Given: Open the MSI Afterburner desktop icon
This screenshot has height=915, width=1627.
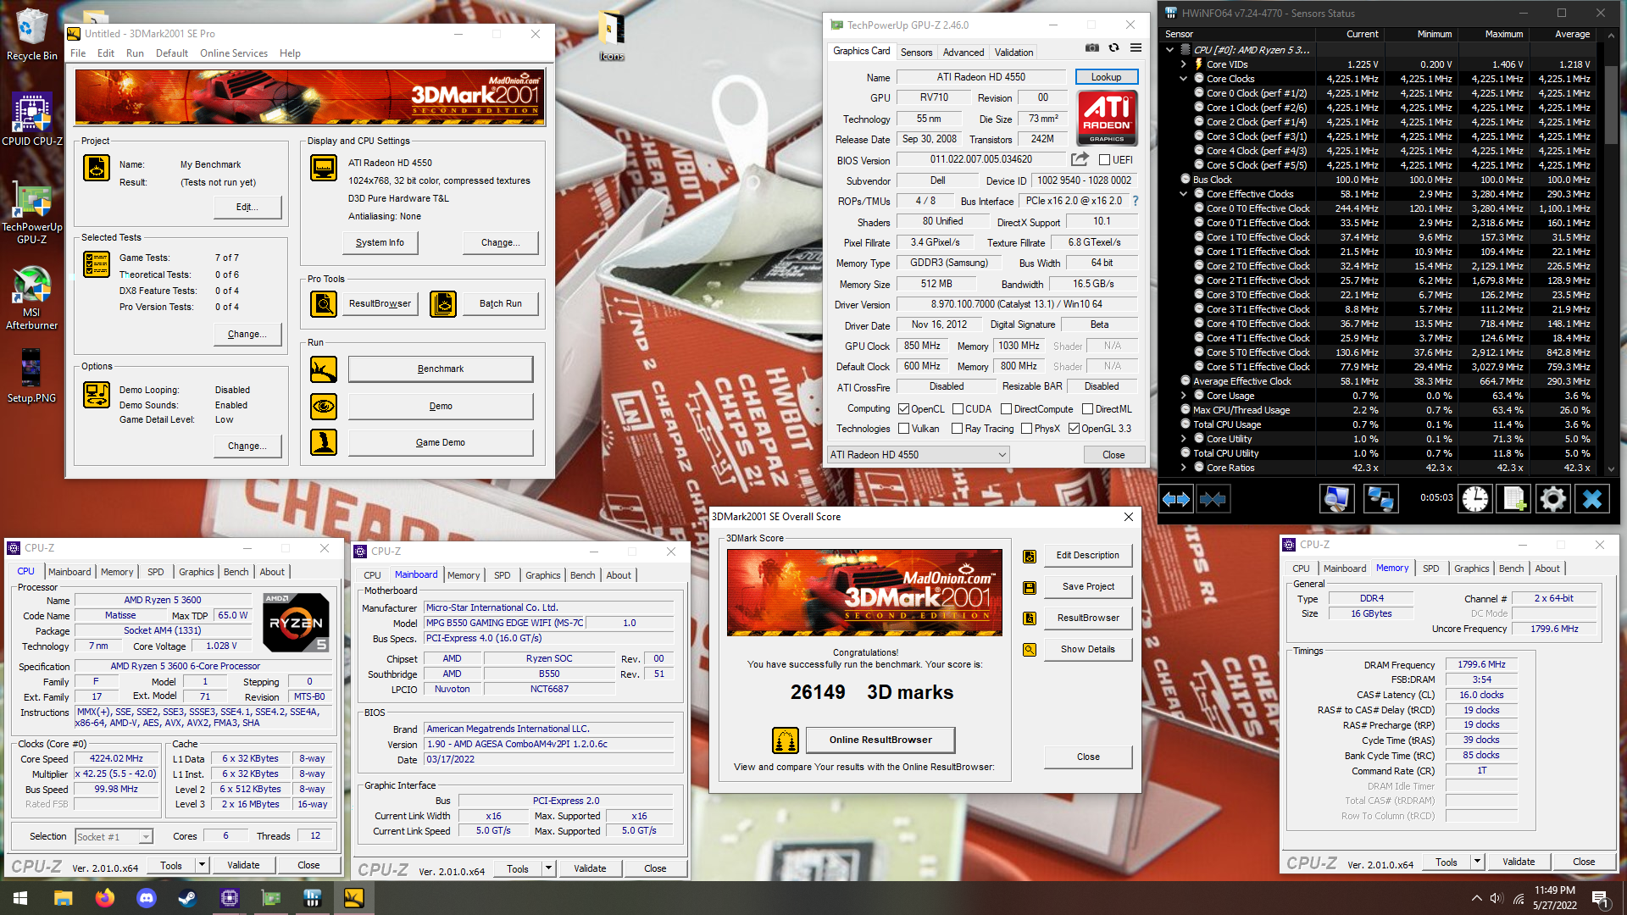Looking at the screenshot, I should tap(31, 297).
